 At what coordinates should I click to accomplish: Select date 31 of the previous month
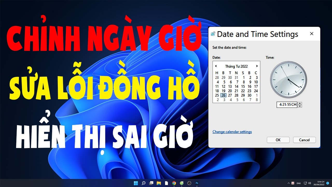pos(236,77)
